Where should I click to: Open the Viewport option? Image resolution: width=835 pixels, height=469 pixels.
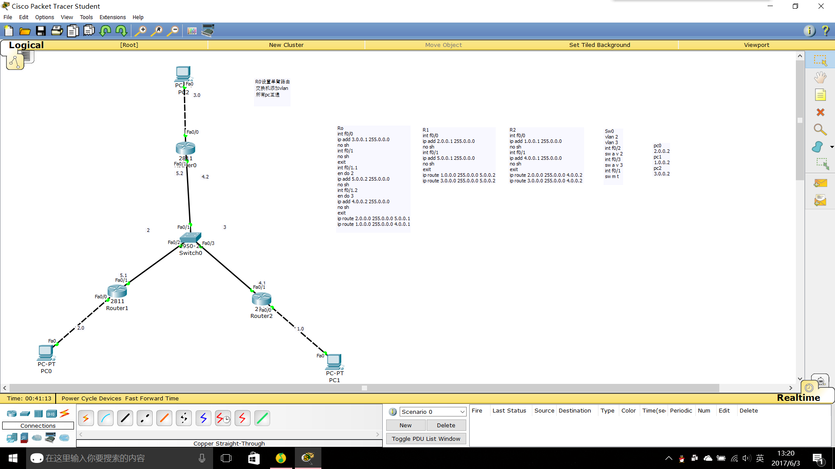point(756,45)
